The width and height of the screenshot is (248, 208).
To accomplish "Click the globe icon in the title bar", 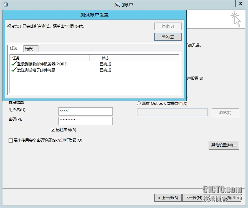I will point(5,4).
